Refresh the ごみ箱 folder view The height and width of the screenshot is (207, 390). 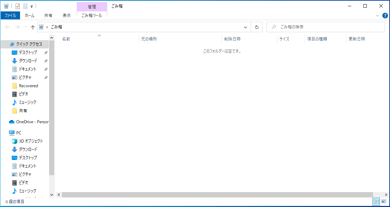(x=257, y=27)
